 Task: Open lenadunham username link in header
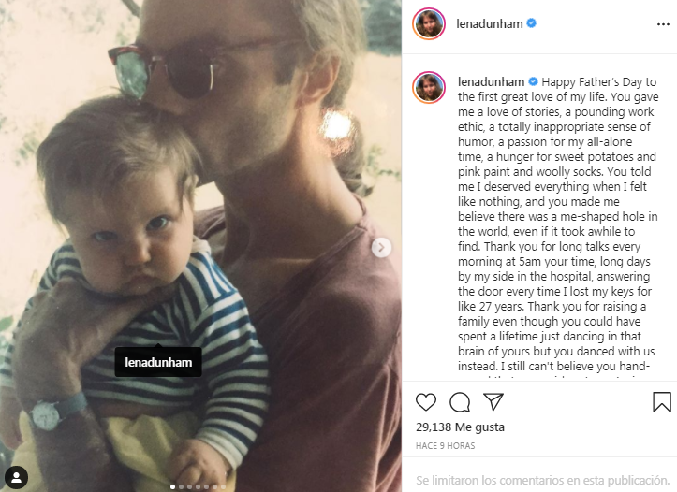(489, 23)
